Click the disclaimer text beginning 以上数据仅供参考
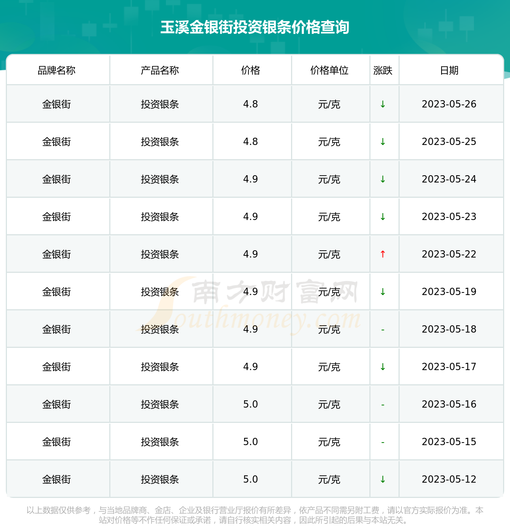Image resolution: width=510 pixels, height=530 pixels. pyautogui.click(x=255, y=515)
